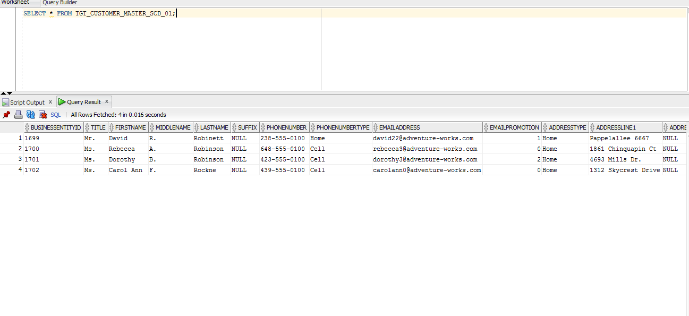Click the delete result icon with red X
The image size is (689, 316).
[42, 114]
